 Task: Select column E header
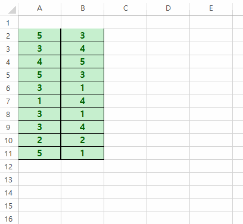click(211, 8)
